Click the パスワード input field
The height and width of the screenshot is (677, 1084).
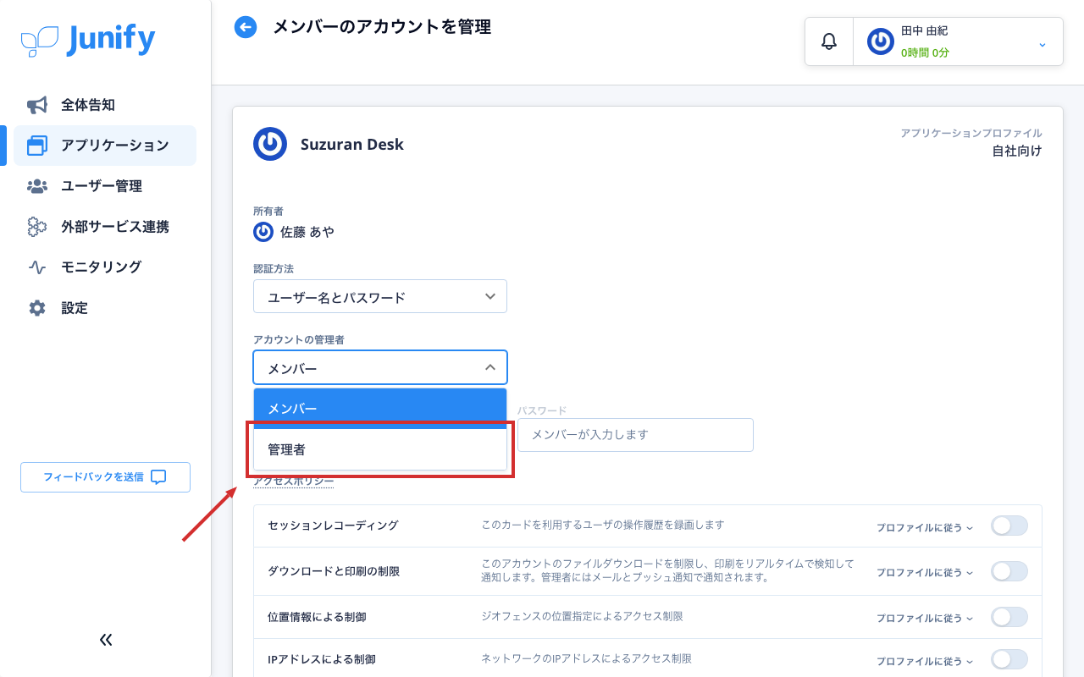(x=635, y=435)
